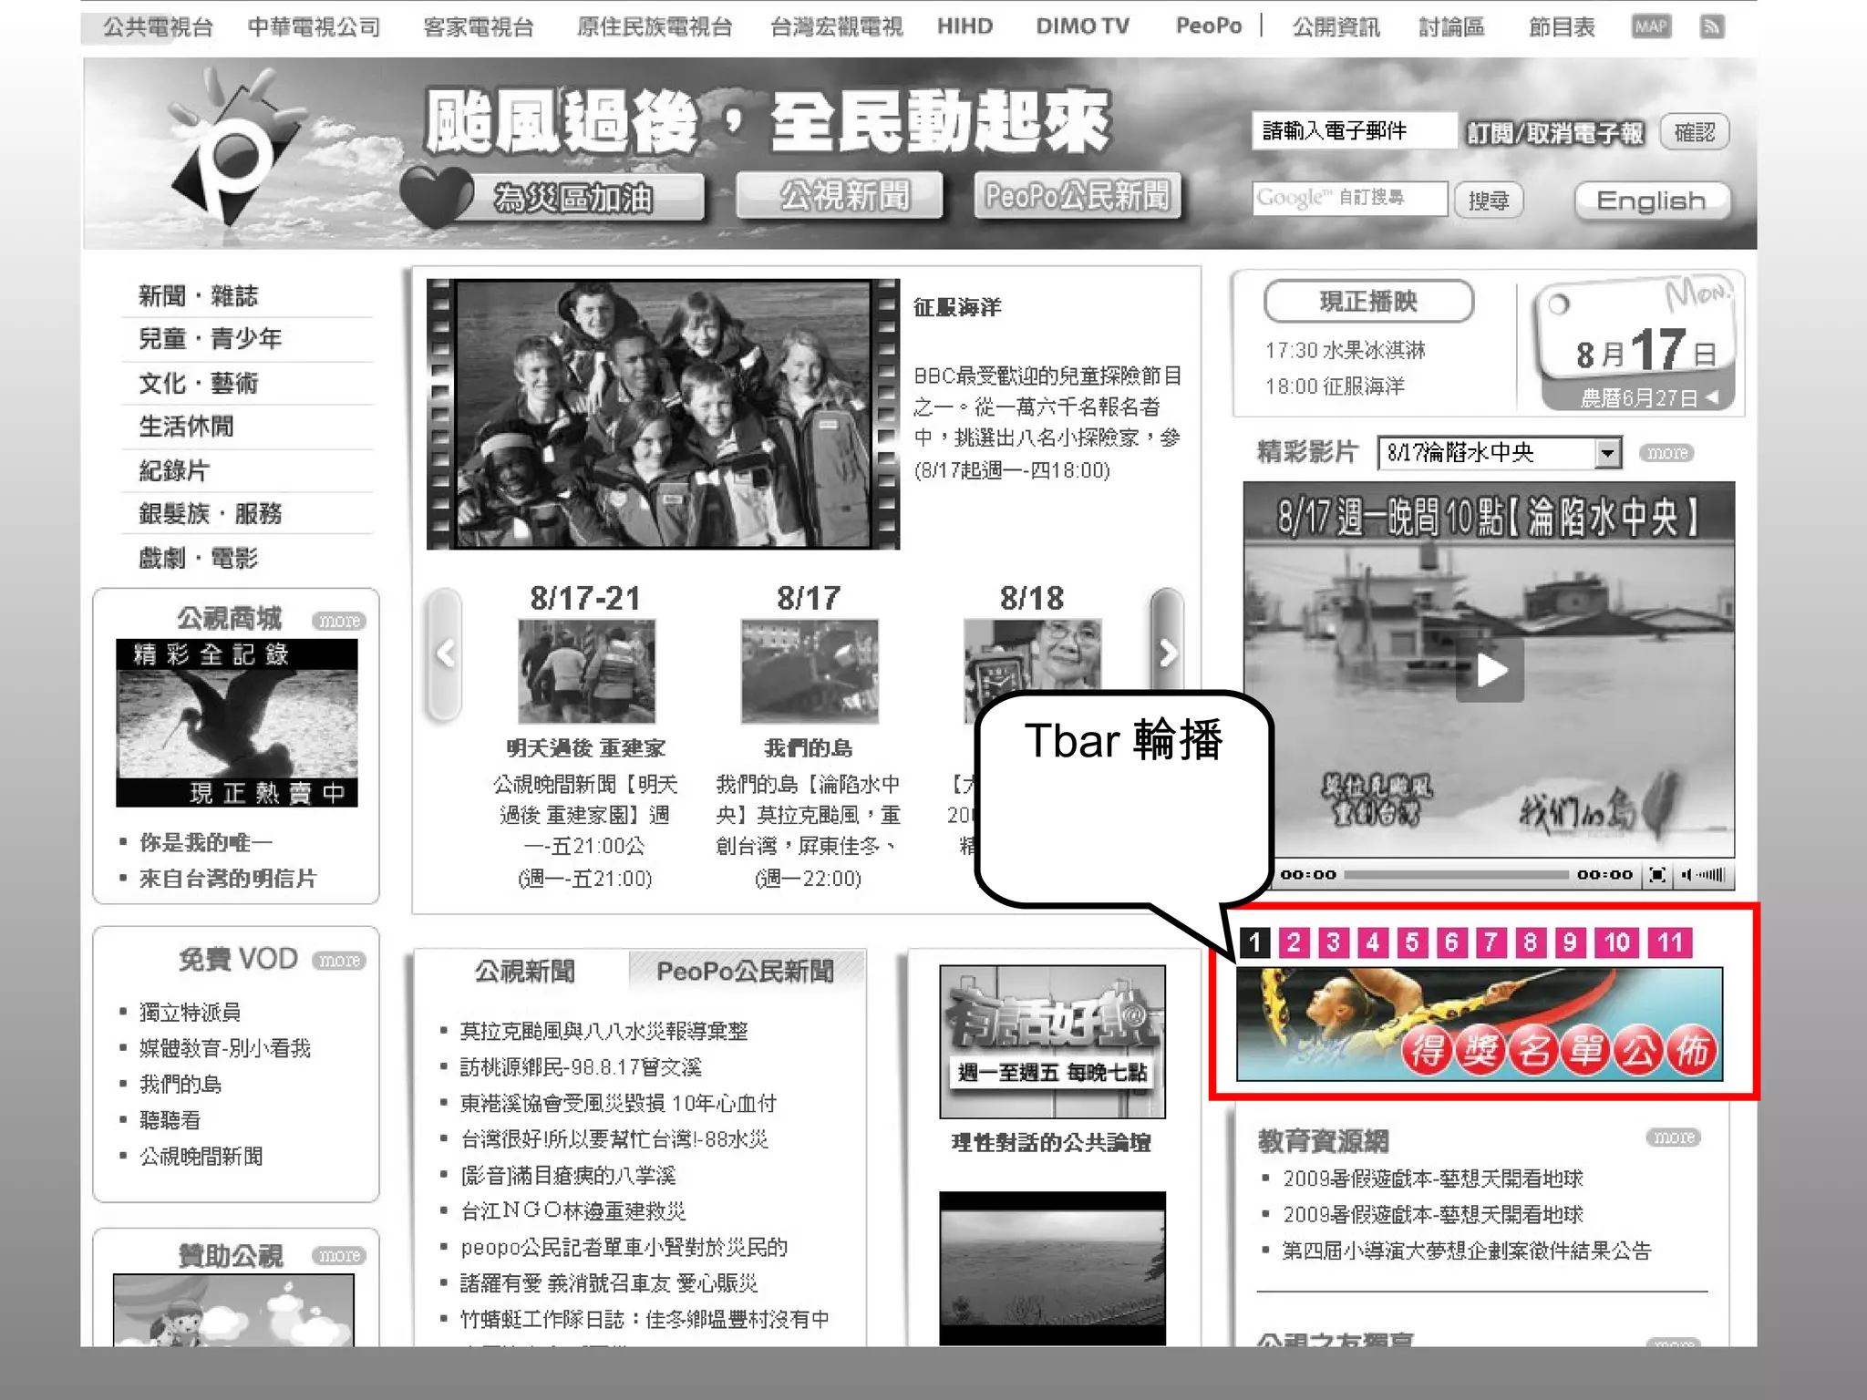The width and height of the screenshot is (1867, 1400).
Task: Click more next to 公視商城
Action: tap(339, 621)
